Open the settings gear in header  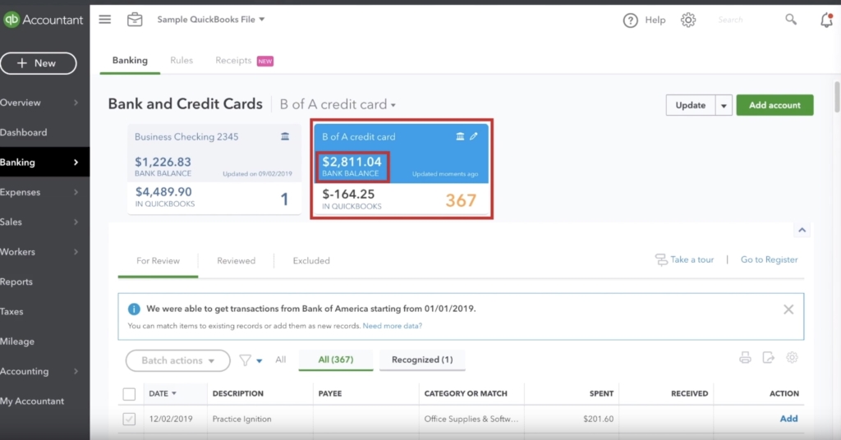pos(688,20)
